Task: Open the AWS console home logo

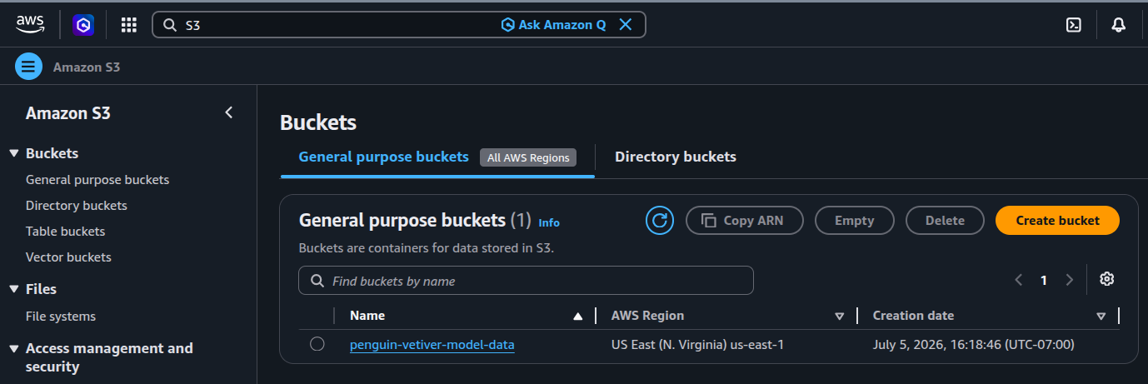Action: pyautogui.click(x=30, y=25)
